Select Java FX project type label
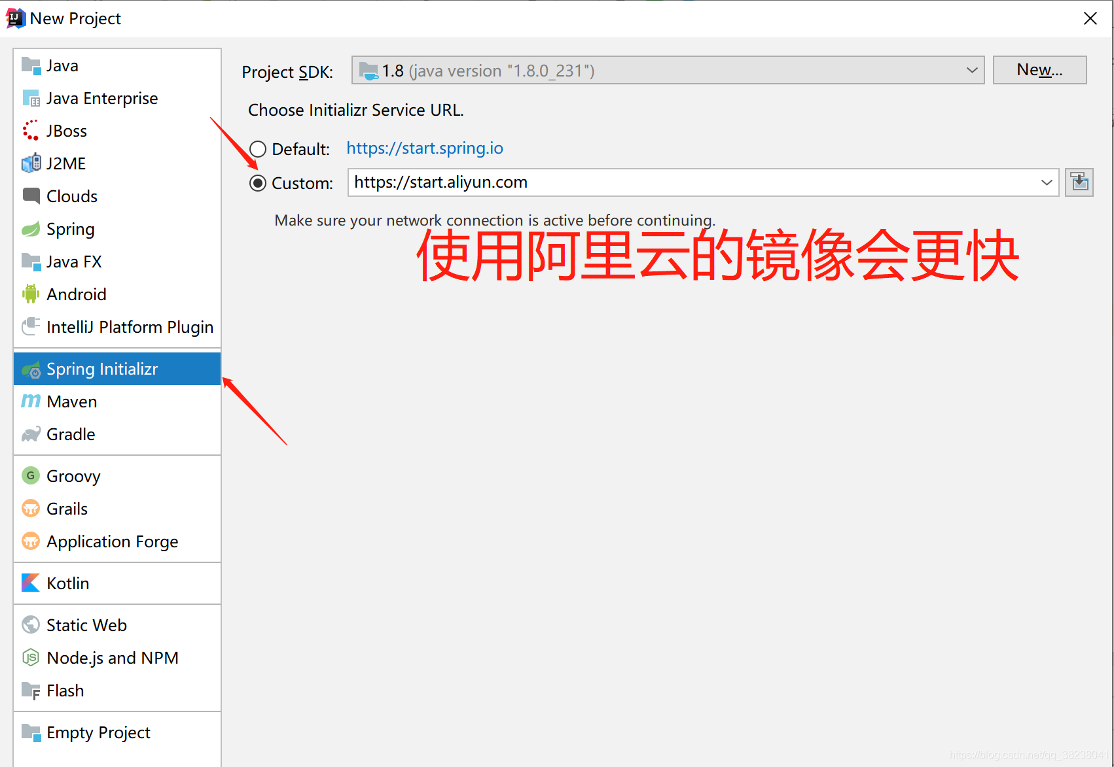Screen dimensions: 1114x767 74,262
